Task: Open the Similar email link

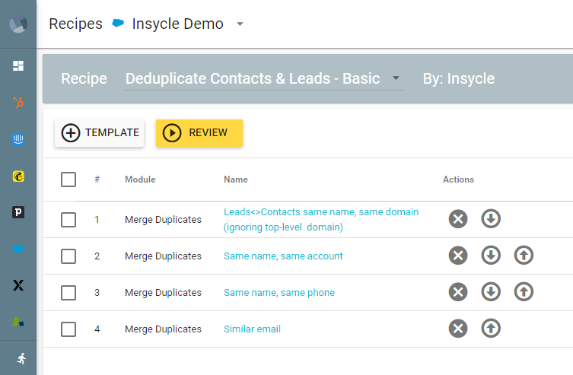Action: 252,329
